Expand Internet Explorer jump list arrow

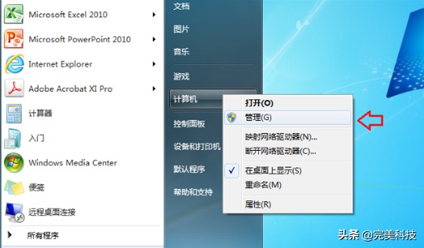pos(154,64)
